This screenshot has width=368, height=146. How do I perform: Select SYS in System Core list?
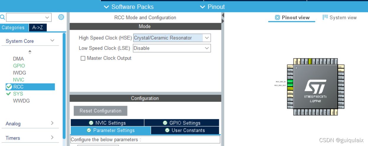click(x=18, y=94)
